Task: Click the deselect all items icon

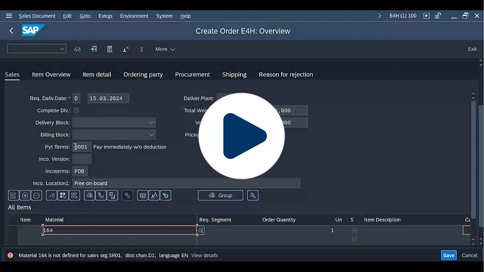Action: click(74, 195)
